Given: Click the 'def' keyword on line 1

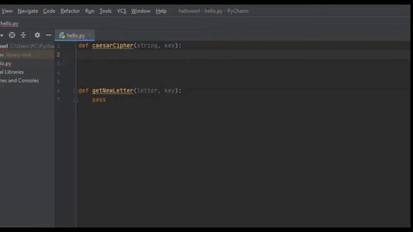Looking at the screenshot, I should (83, 46).
